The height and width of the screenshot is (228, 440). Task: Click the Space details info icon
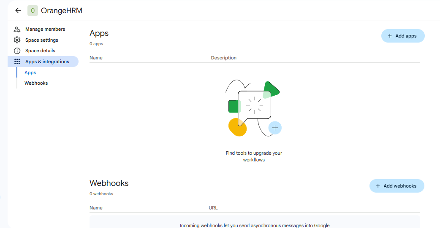(x=17, y=51)
